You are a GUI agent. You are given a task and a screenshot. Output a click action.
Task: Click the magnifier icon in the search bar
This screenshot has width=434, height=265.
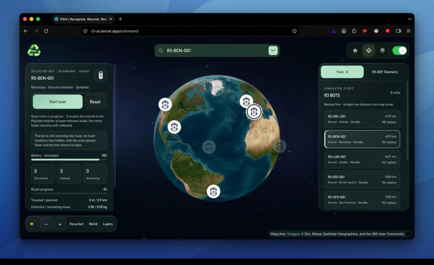[x=161, y=51]
